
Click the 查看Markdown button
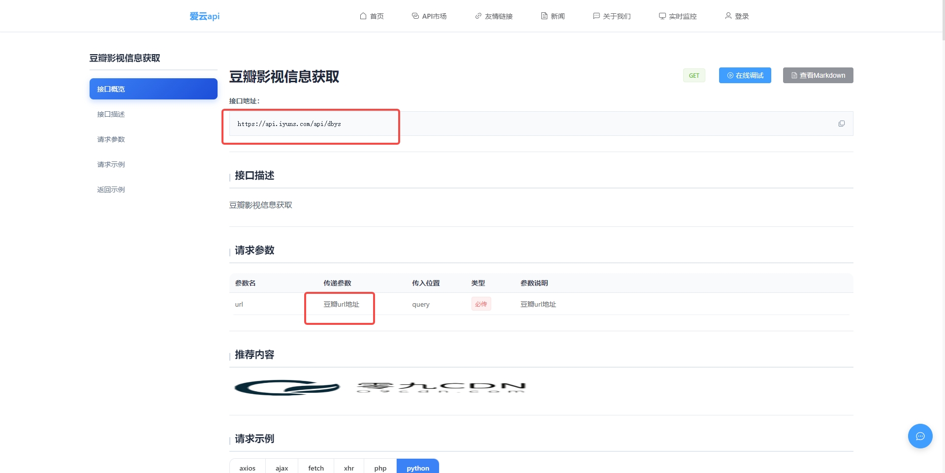818,75
